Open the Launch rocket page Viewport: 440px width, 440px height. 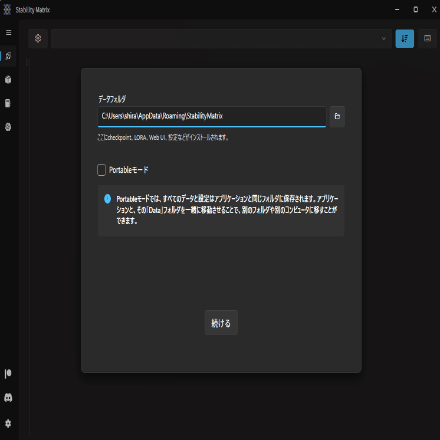[x=8, y=56]
